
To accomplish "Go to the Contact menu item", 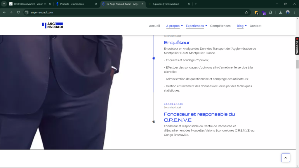I will point(255,26).
